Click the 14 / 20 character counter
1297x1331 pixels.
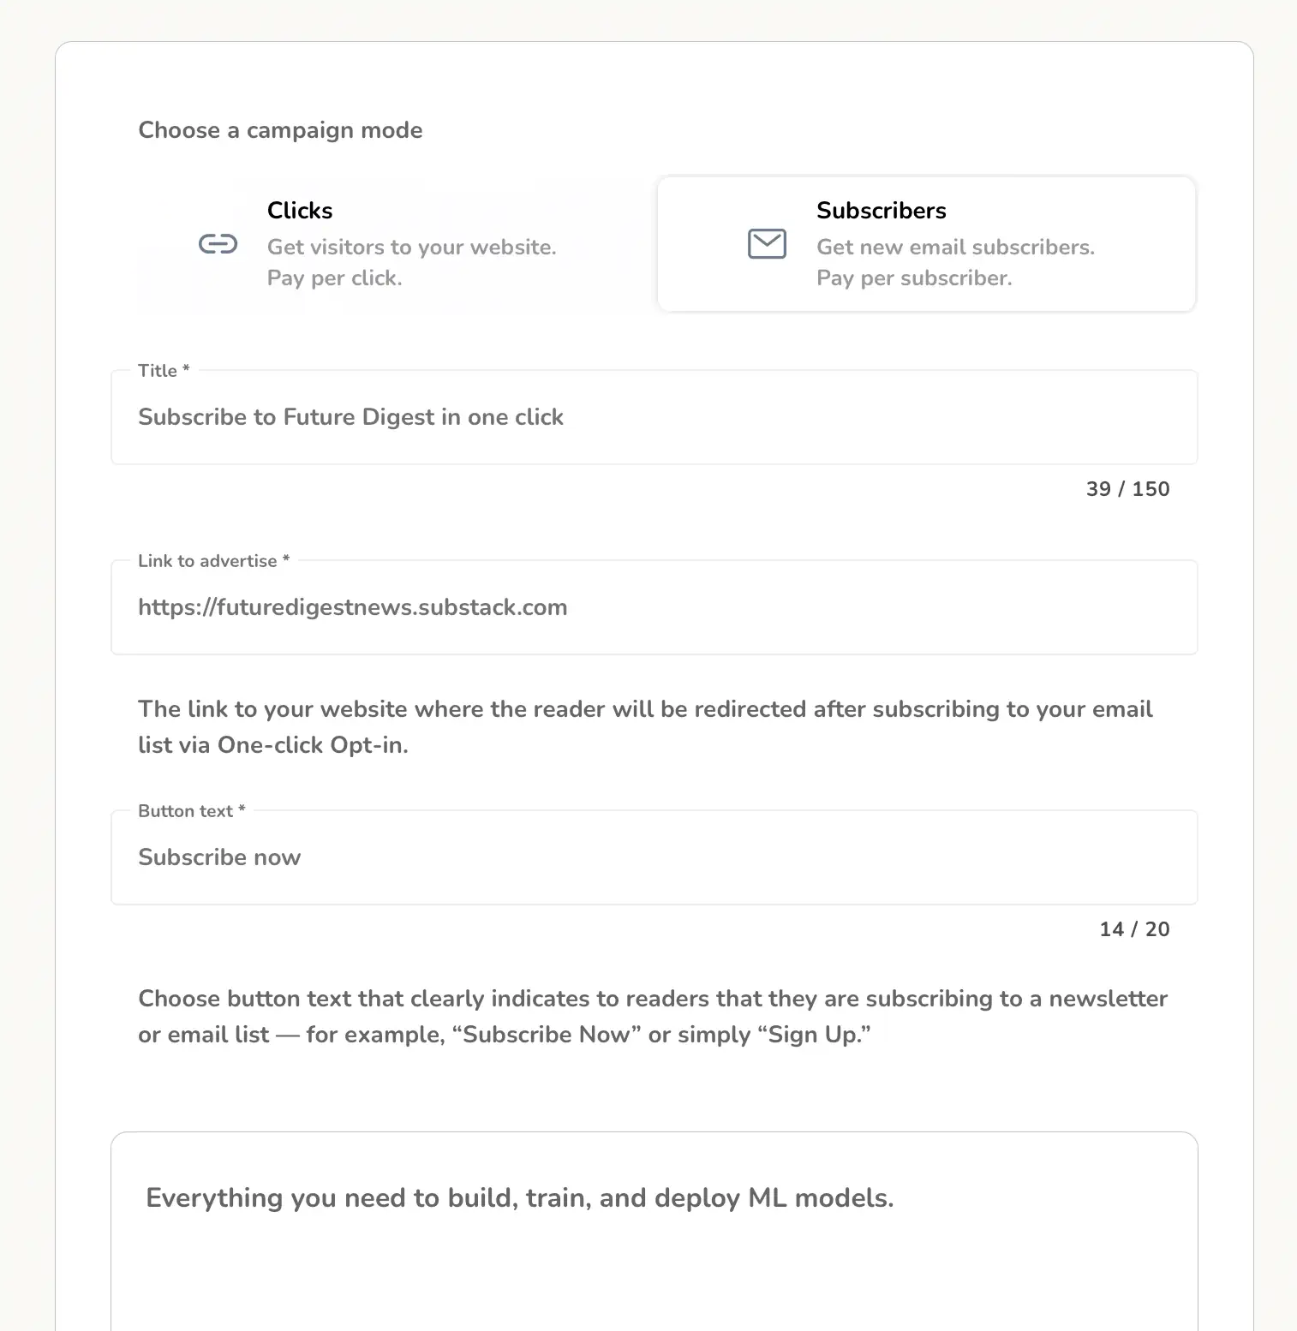coord(1134,929)
